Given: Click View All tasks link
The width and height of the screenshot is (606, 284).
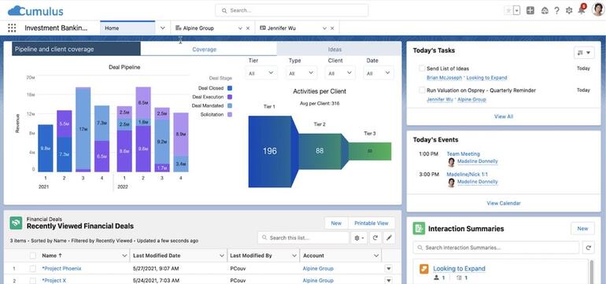Looking at the screenshot, I should coord(504,116).
